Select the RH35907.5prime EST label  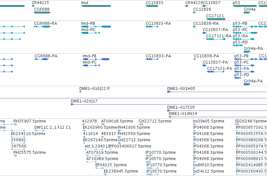(29, 121)
